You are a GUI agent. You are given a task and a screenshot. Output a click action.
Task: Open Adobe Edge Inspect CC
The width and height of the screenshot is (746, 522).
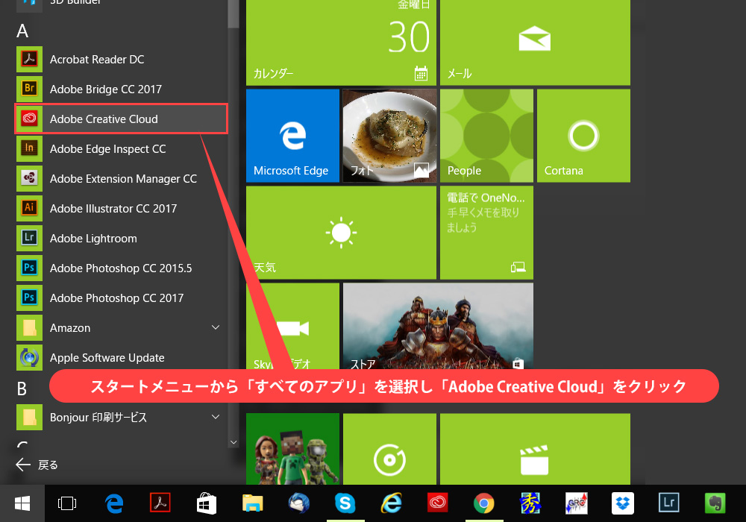pos(122,149)
